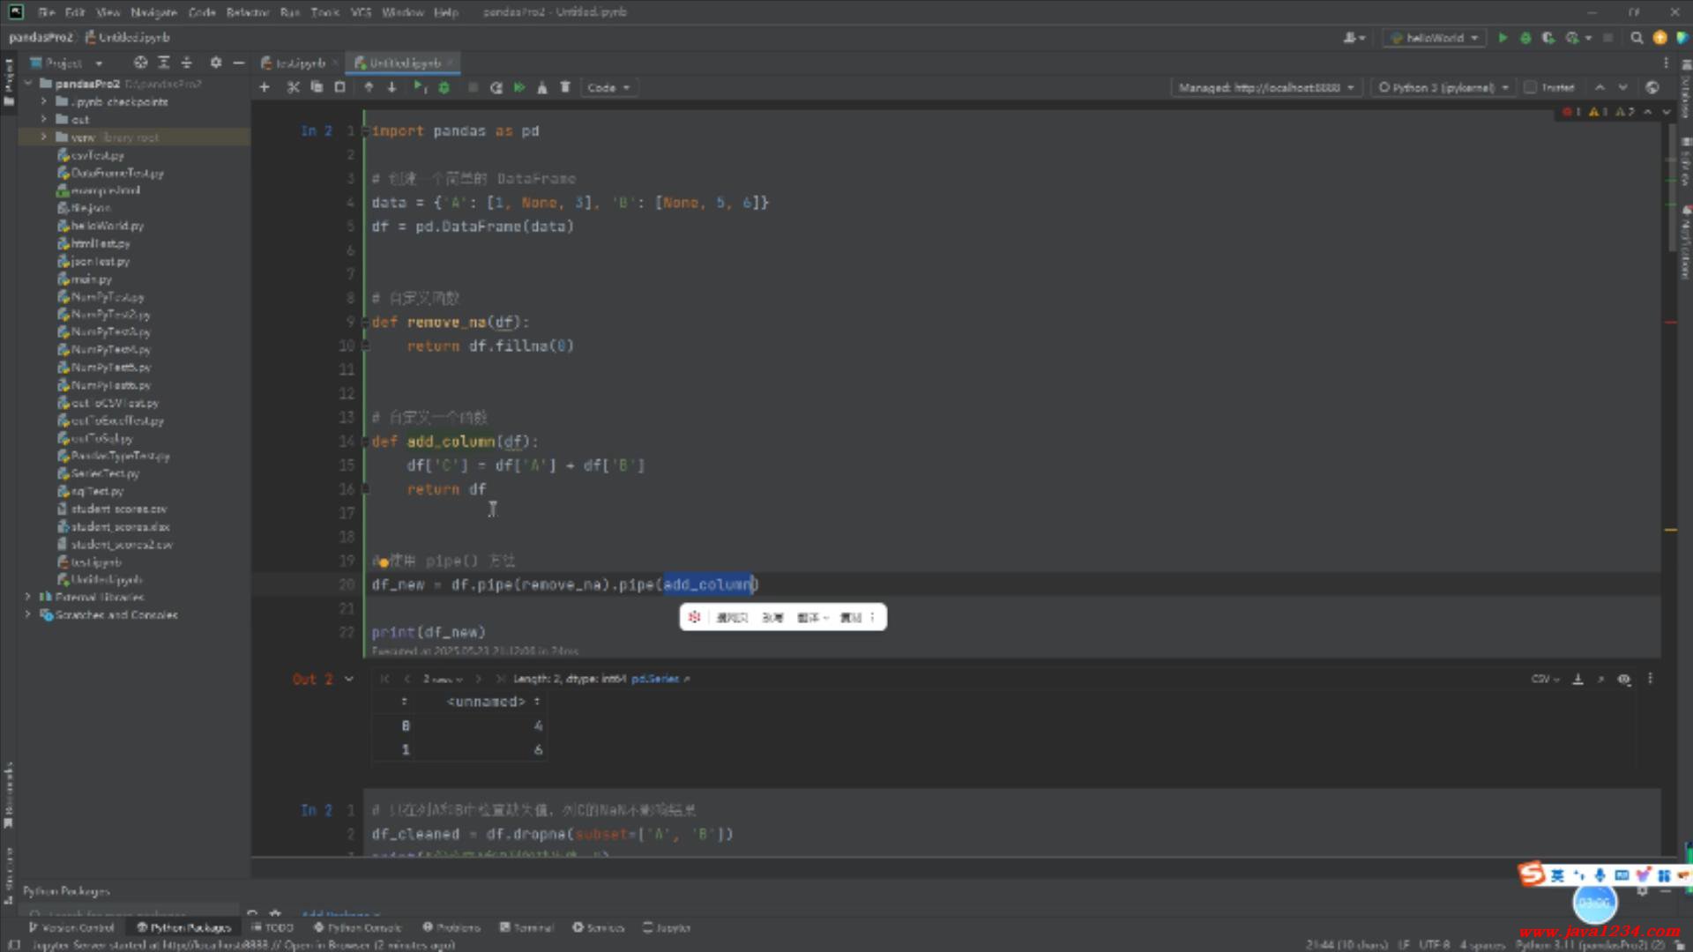Open helloWorld.py in project tree
The height and width of the screenshot is (952, 1693).
[x=107, y=226]
